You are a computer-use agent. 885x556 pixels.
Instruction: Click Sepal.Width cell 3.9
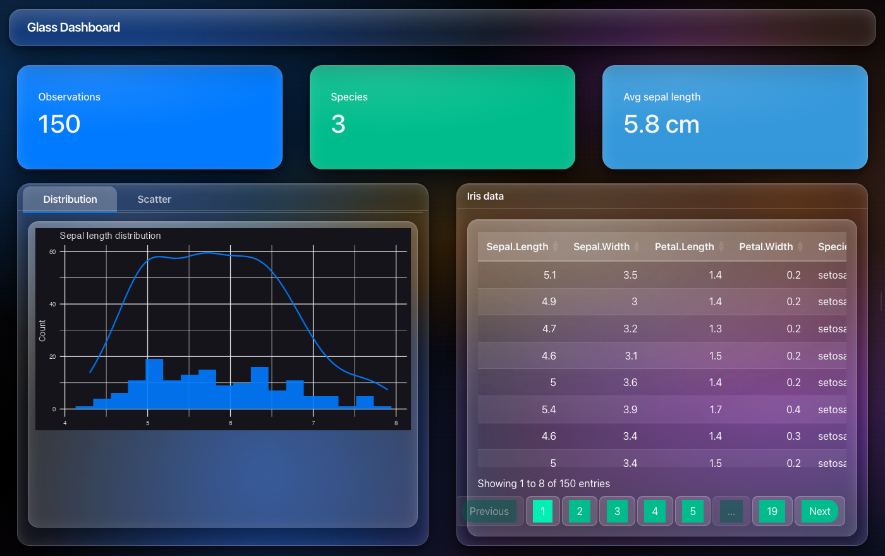(606, 409)
